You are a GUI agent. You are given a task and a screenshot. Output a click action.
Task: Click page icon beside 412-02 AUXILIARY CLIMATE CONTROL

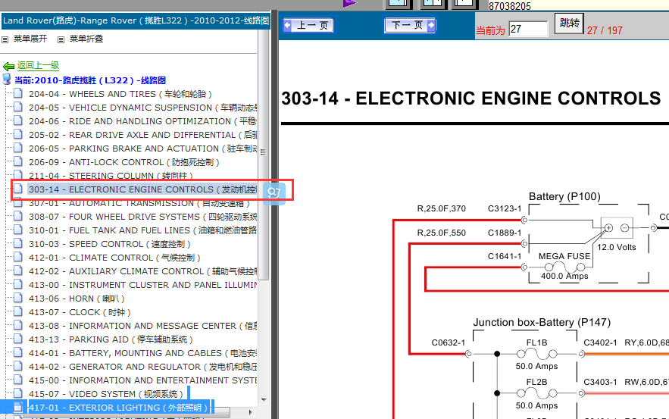18,271
